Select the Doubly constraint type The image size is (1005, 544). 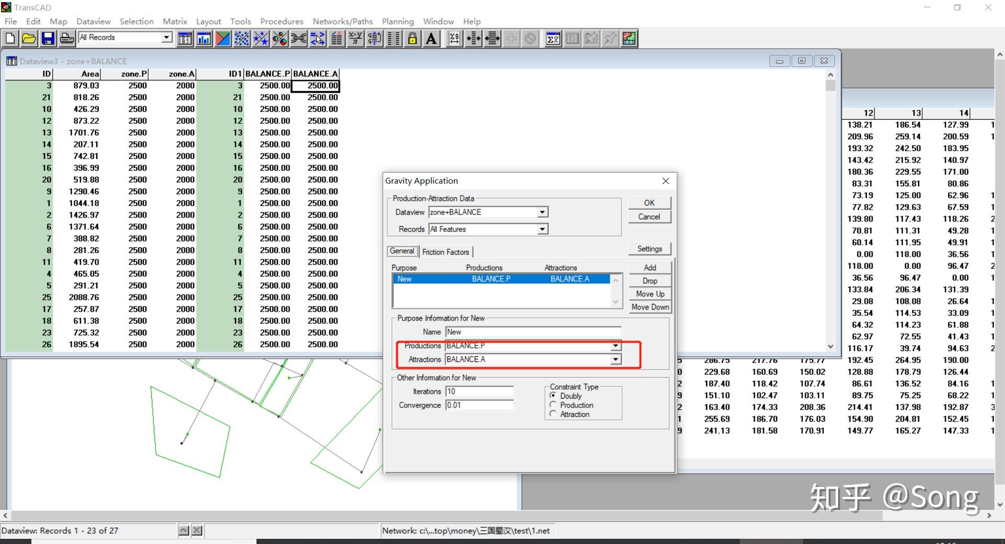click(x=553, y=396)
